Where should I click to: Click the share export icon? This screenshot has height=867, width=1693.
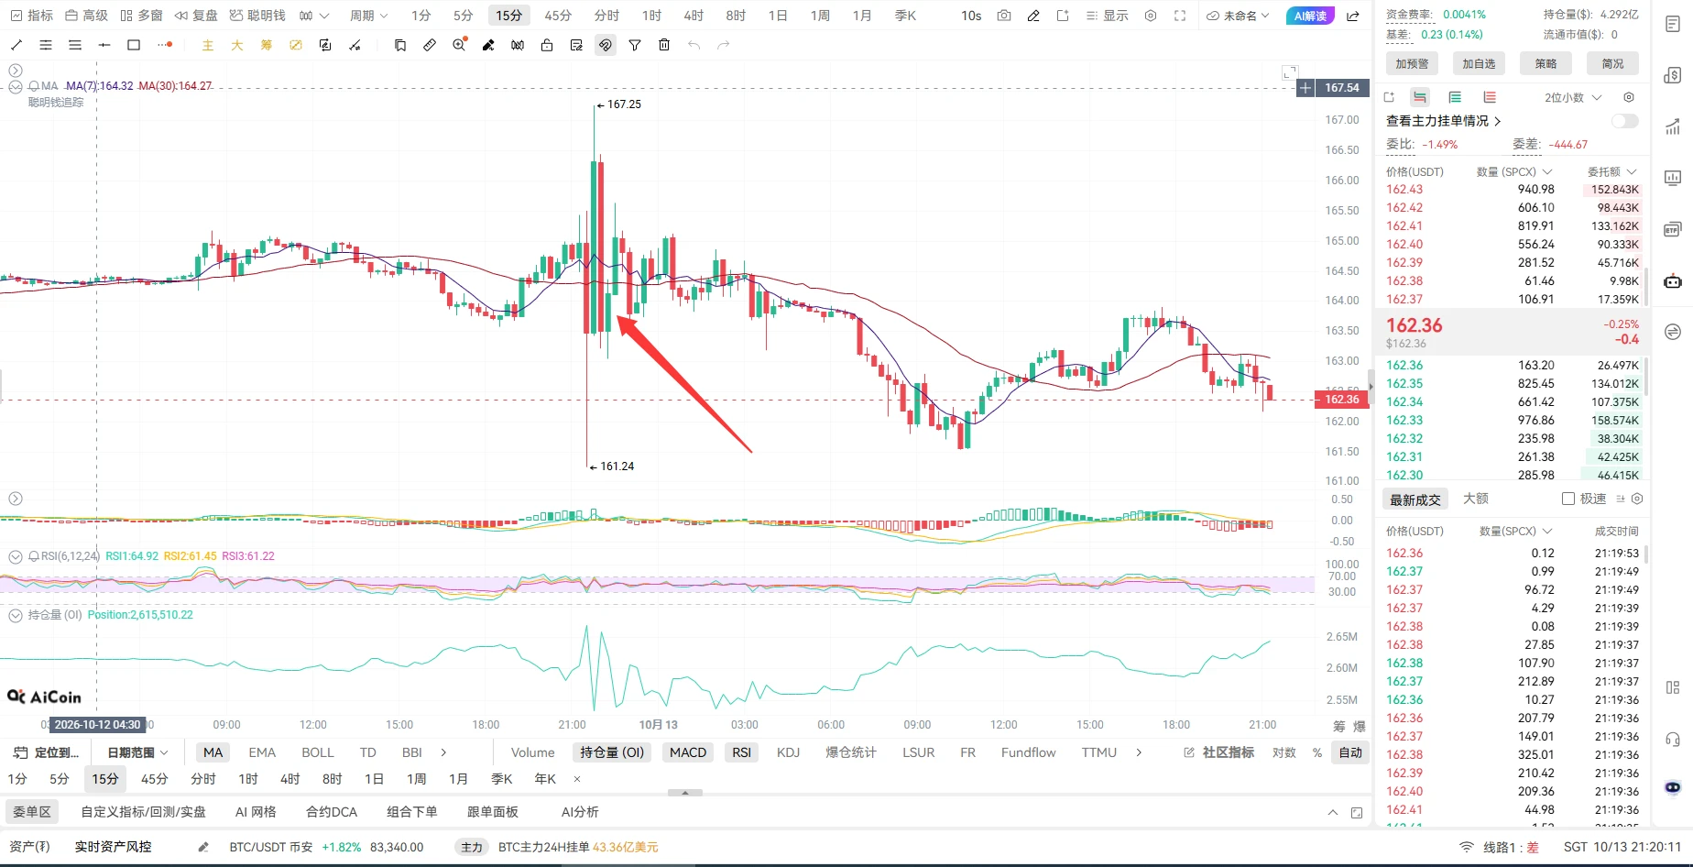[x=1353, y=16]
